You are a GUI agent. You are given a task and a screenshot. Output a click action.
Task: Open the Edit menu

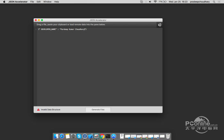(x=38, y=2)
